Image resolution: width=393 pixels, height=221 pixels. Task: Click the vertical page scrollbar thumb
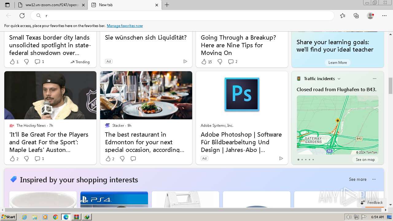point(391,86)
